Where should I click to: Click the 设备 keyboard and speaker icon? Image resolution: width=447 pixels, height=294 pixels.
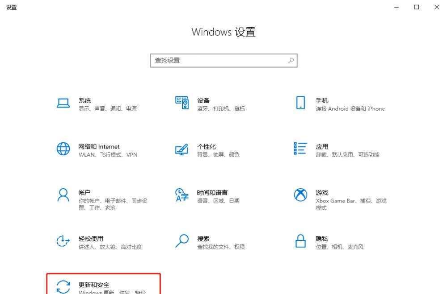[182, 103]
